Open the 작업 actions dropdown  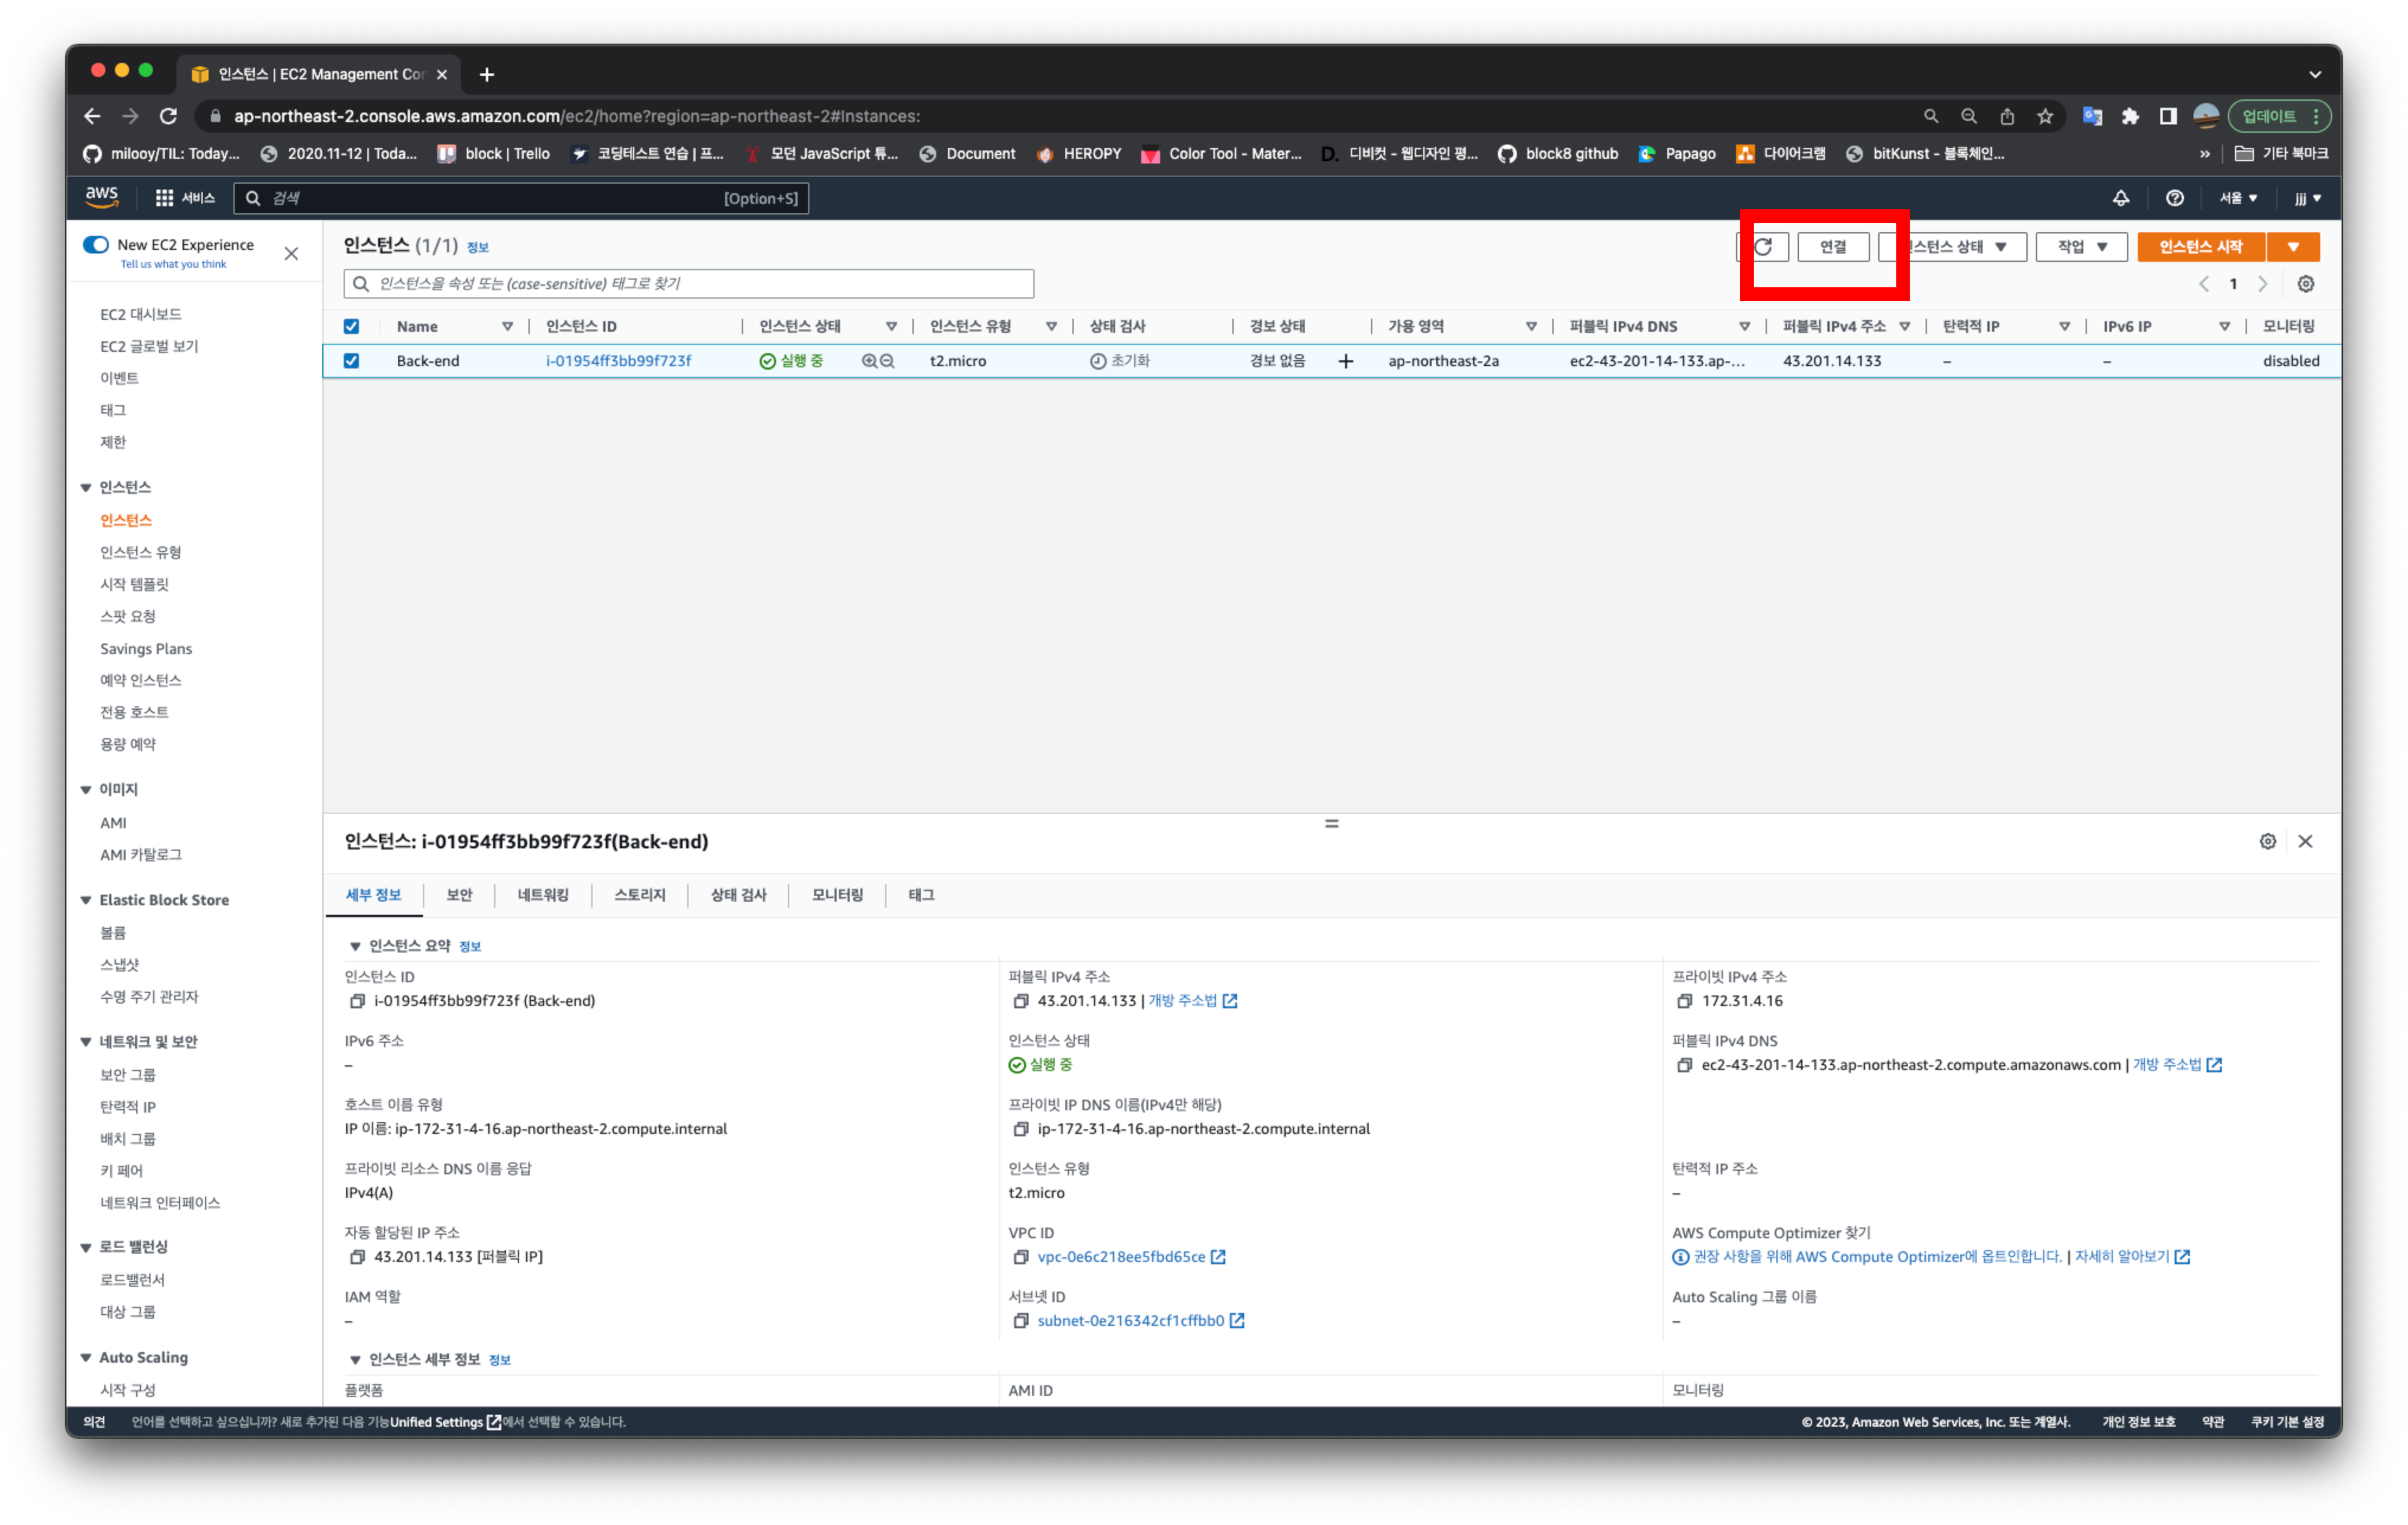coord(2081,247)
